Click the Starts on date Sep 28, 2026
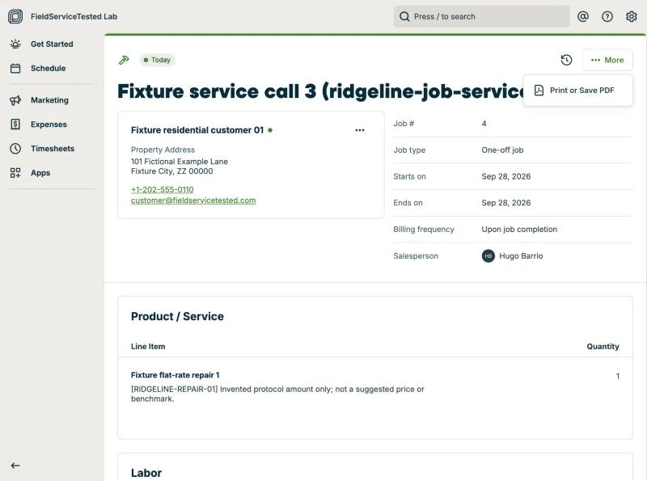The image size is (647, 481). point(506,176)
